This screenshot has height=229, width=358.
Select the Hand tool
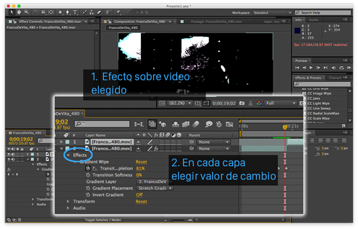(x=19, y=12)
